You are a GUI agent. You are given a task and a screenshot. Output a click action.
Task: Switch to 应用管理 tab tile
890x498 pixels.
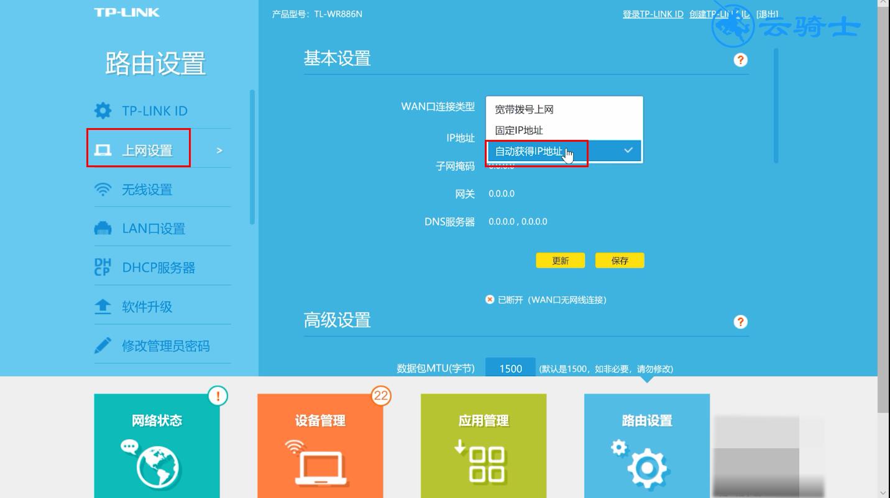pos(484,445)
